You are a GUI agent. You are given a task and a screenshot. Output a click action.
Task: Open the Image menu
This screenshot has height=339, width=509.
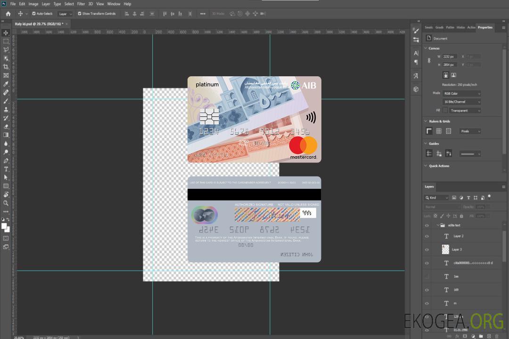pyautogui.click(x=33, y=4)
